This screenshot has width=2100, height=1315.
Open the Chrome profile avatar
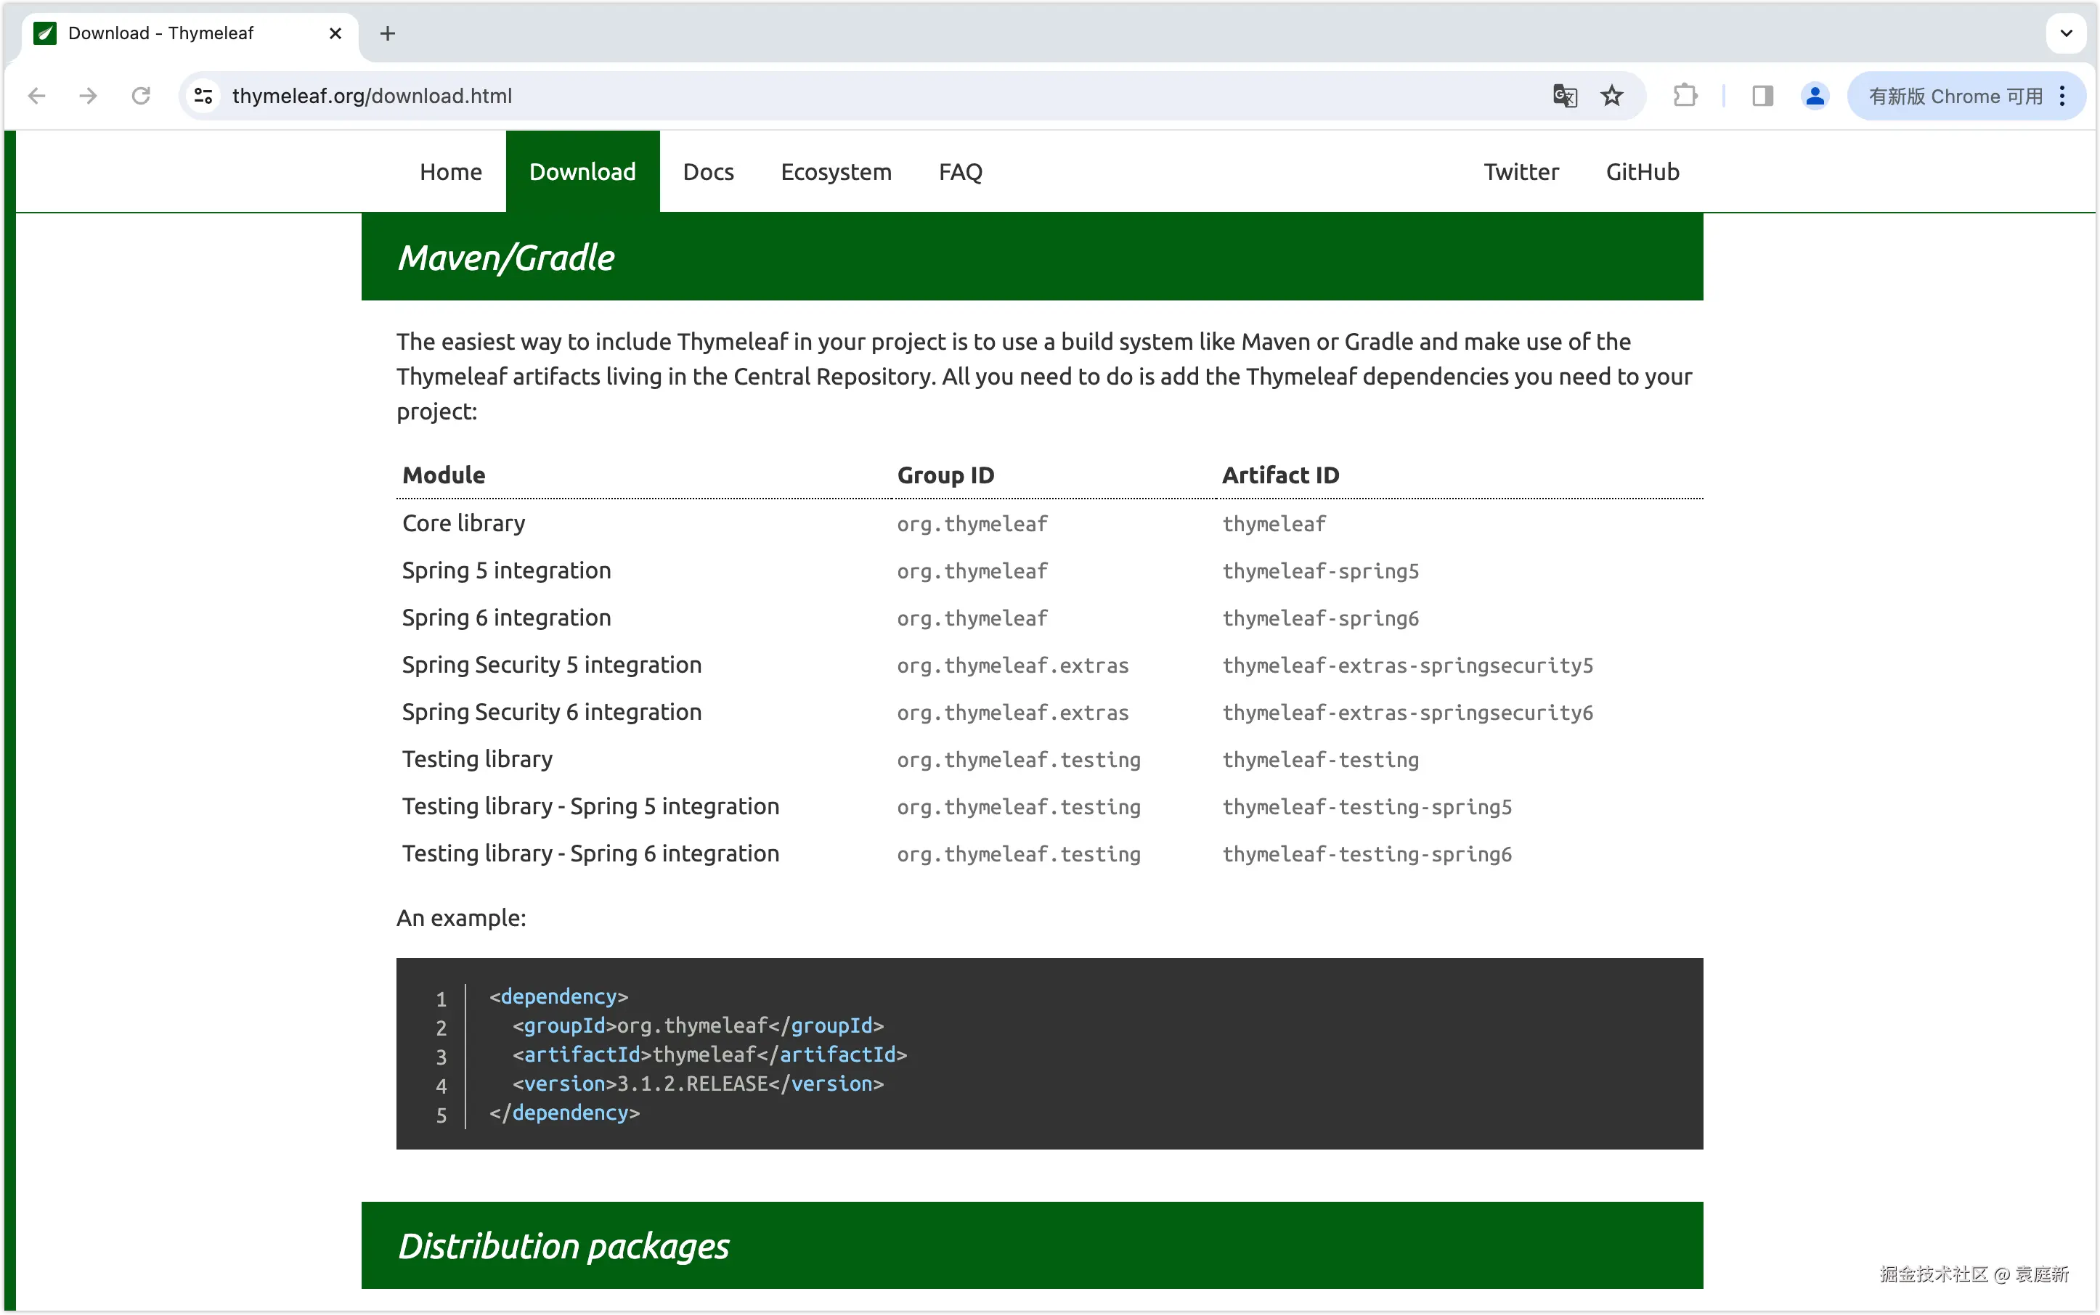[x=1815, y=96]
